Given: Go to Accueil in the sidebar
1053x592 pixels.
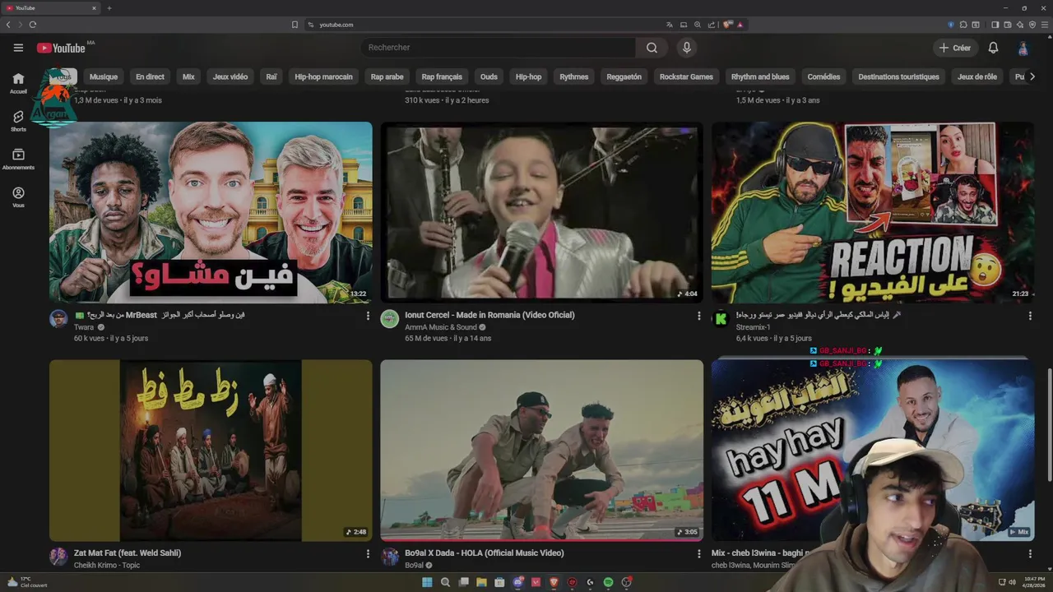Looking at the screenshot, I should (x=18, y=83).
